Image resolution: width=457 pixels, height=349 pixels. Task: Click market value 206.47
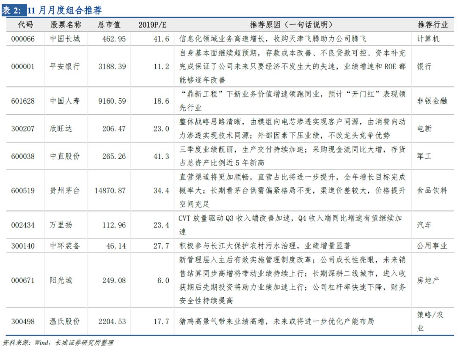(x=114, y=129)
